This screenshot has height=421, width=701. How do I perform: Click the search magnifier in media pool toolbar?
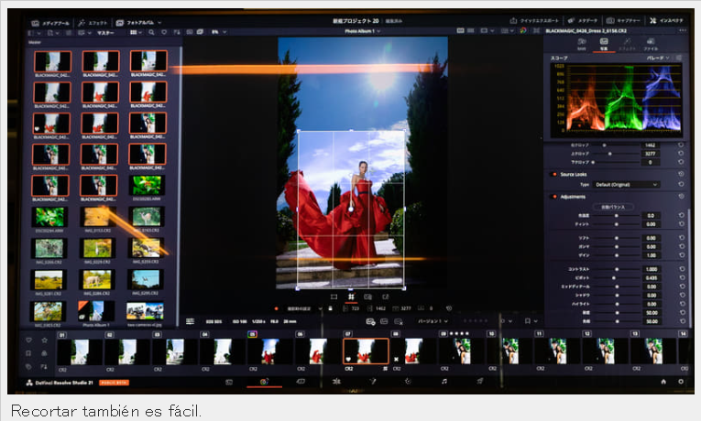tap(151, 32)
